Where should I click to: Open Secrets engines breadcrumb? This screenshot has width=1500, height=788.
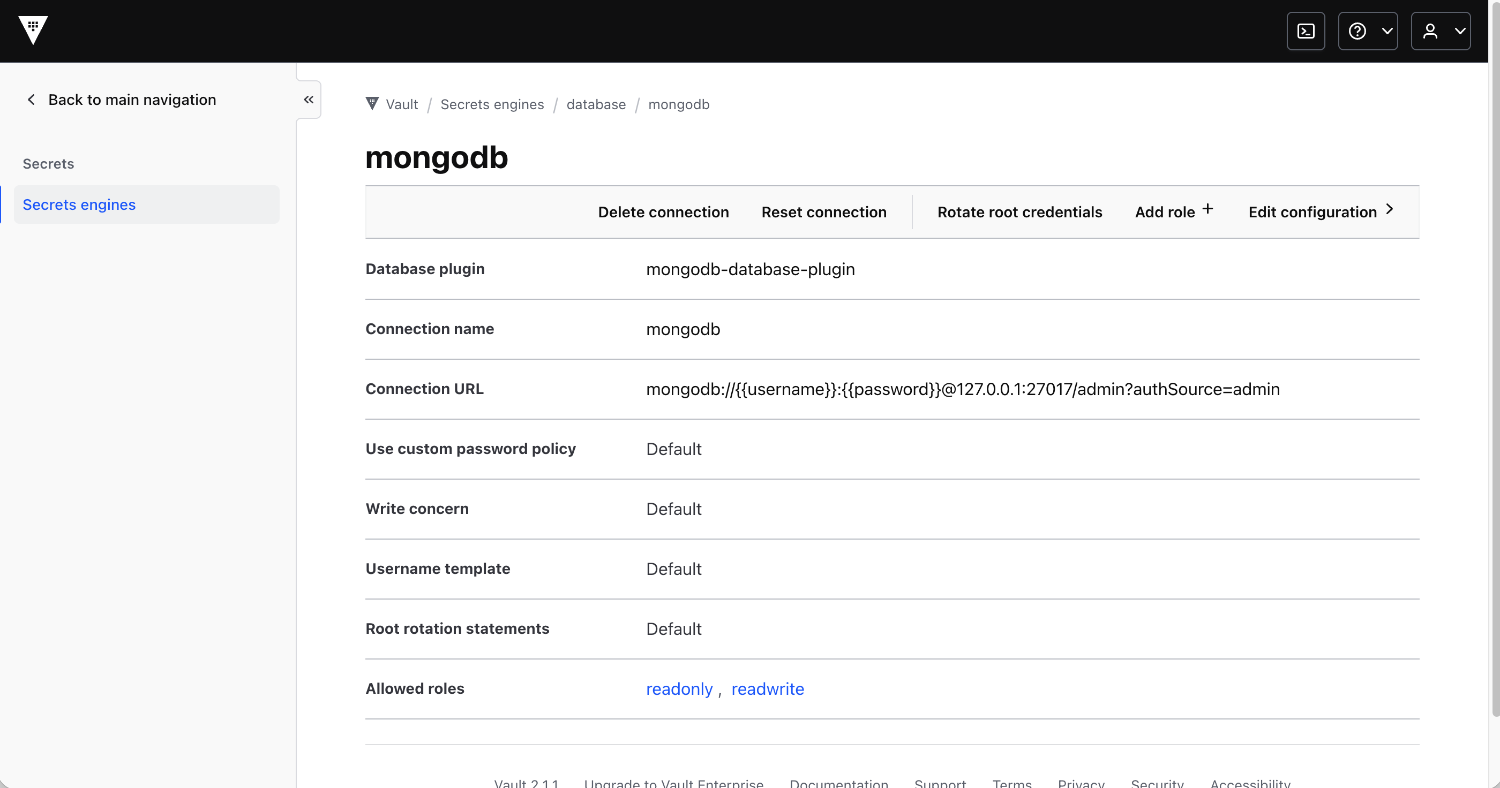pyautogui.click(x=492, y=104)
